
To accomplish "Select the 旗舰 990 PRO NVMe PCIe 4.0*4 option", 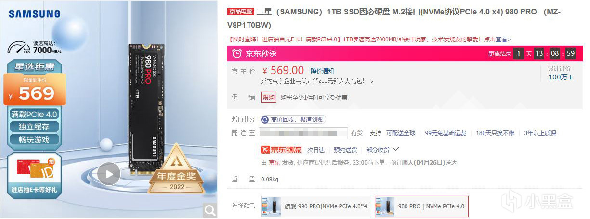I will pos(316,206).
